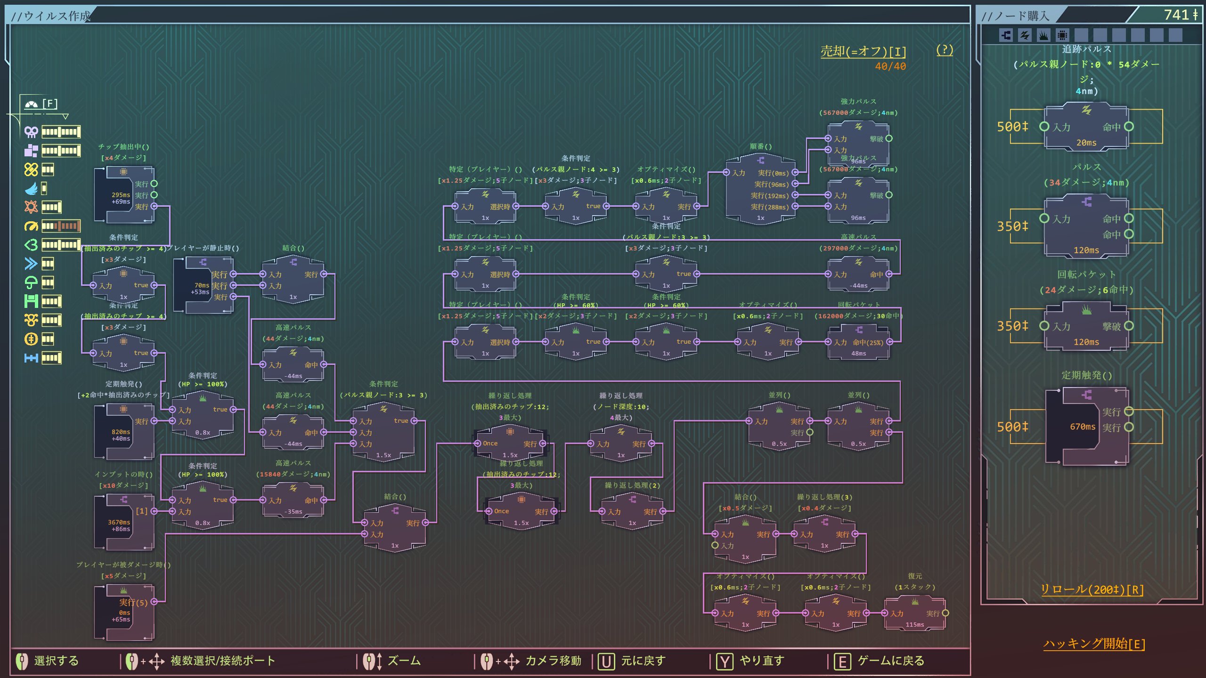Select the ウイルス作成 panel header tab
1206x678 pixels.
51,16
